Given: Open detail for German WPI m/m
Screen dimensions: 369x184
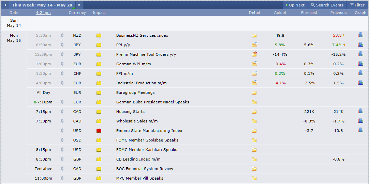Looking at the screenshot, I should click(254, 64).
